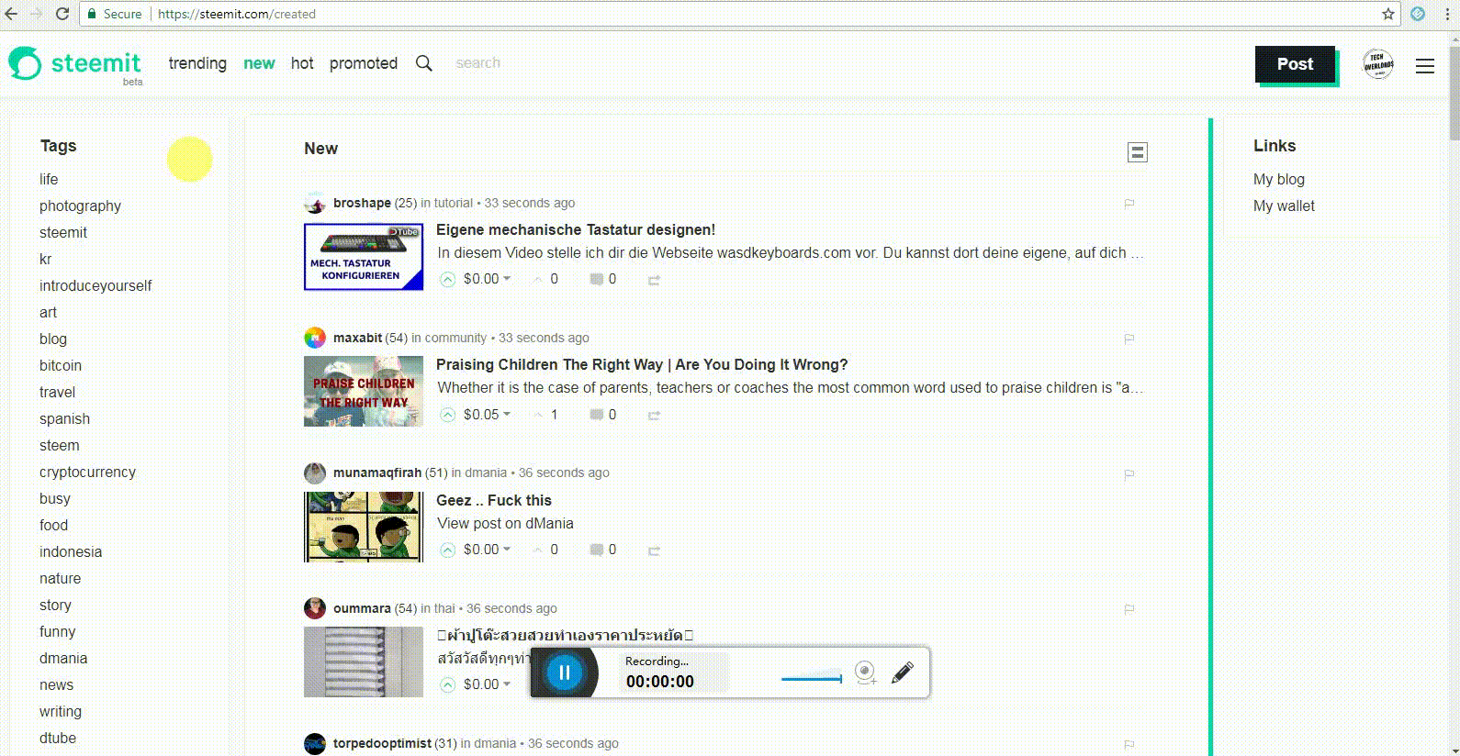Toggle the post list layout icon

(1137, 152)
